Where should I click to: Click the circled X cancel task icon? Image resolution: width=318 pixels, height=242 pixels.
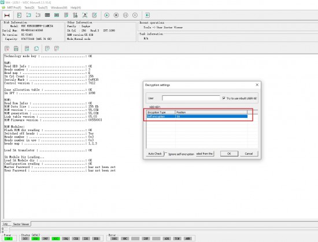tap(135, 15)
